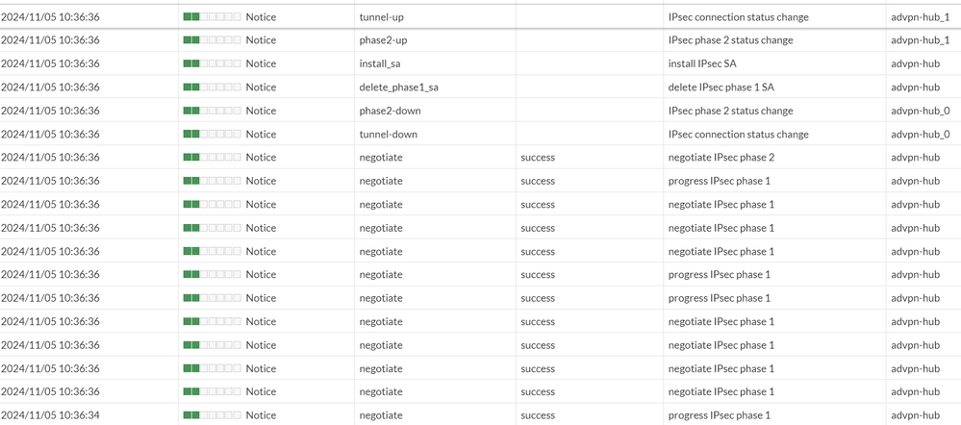The height and width of the screenshot is (425, 961).
Task: Click the severity bar in the delete_phase1_sa row
Action: click(212, 87)
